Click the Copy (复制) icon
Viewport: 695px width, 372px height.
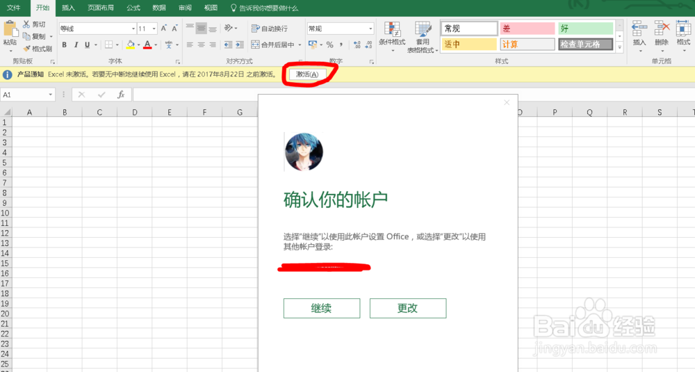click(26, 36)
